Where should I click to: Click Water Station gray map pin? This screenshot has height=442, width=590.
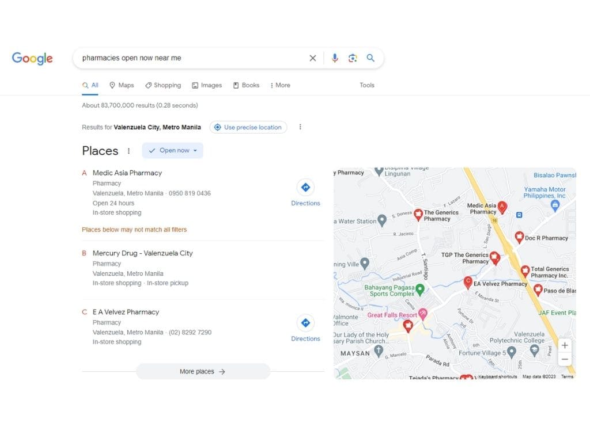(382, 220)
